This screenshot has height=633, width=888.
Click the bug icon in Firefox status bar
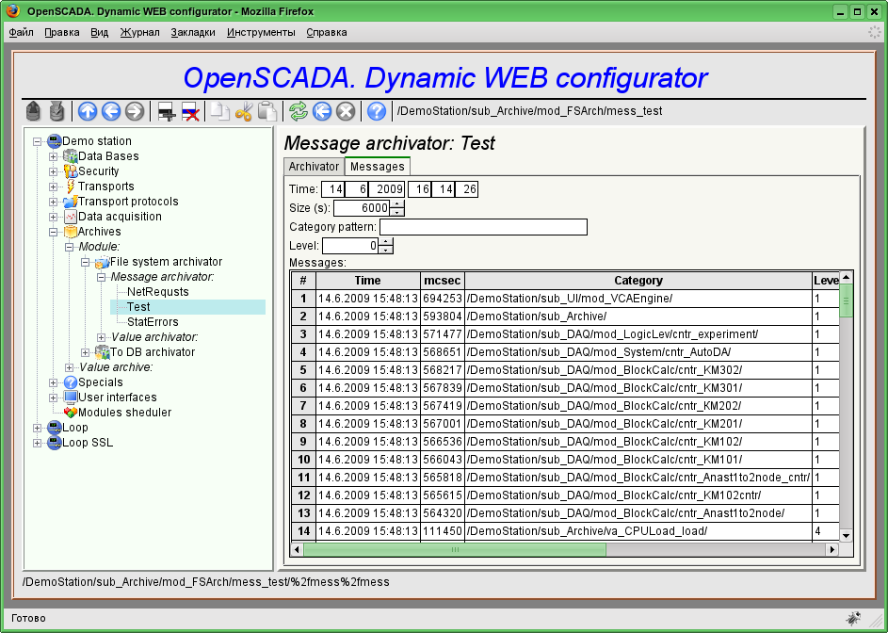tap(854, 618)
